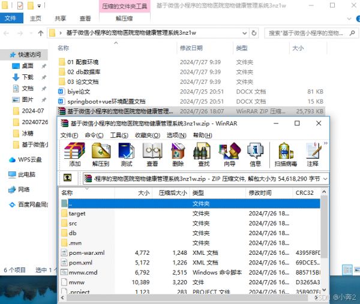Switch to the Explorer View (查看) tab

tap(85, 19)
